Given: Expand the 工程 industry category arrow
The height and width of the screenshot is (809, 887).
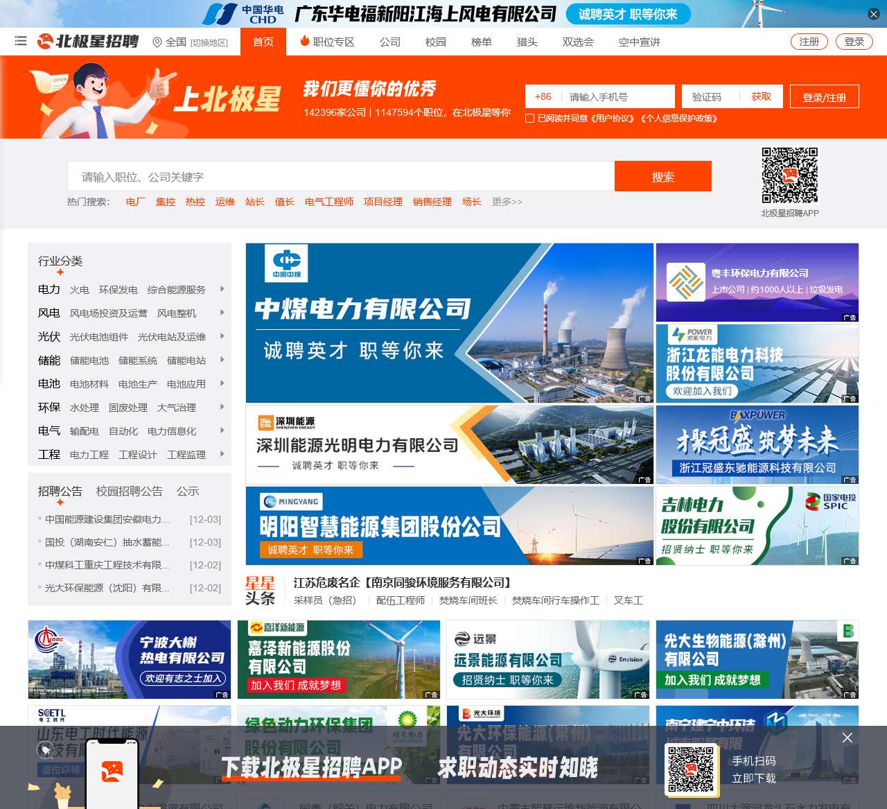Looking at the screenshot, I should coord(222,454).
